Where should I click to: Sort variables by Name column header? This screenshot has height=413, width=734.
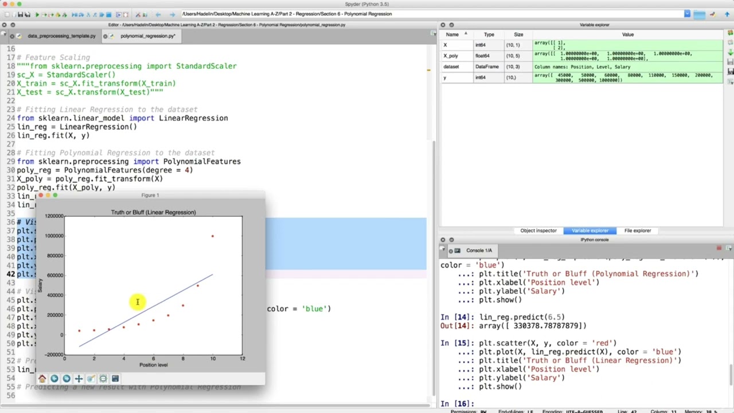point(456,34)
